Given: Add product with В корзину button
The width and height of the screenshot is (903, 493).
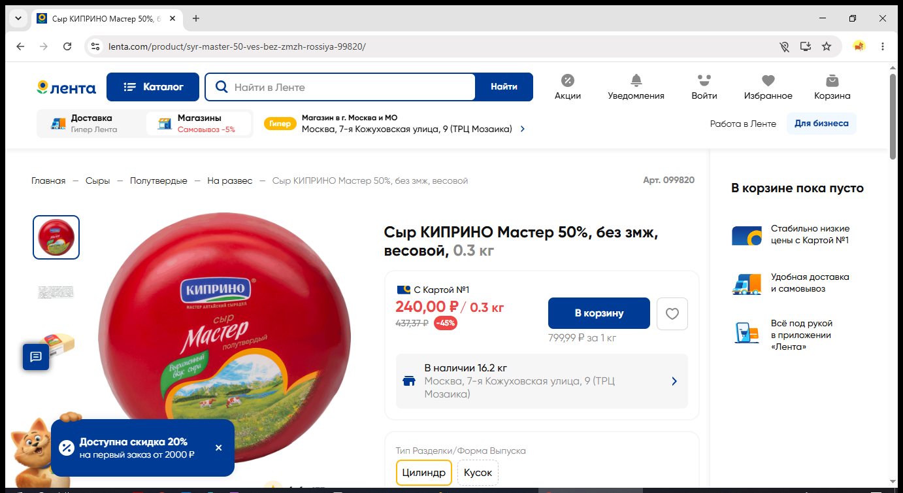Looking at the screenshot, I should 599,313.
